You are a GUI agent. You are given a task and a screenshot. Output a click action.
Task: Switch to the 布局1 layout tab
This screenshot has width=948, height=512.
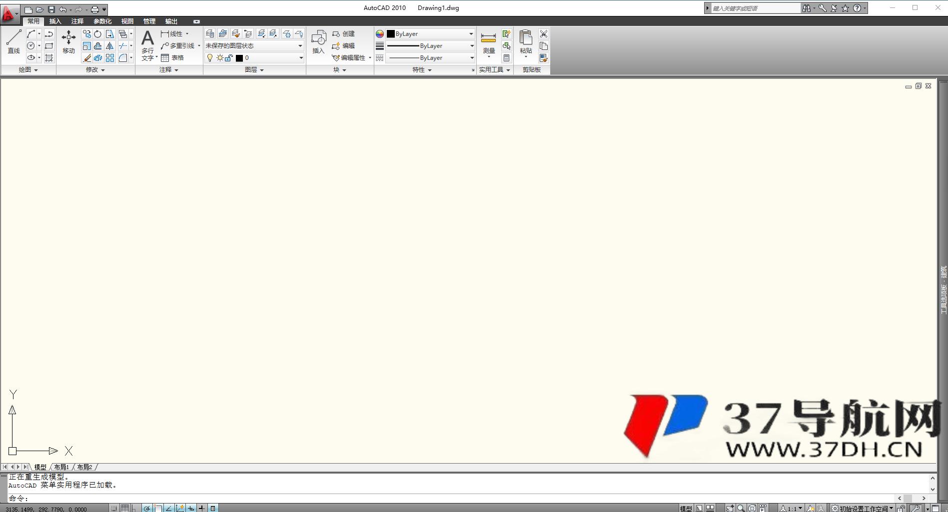pyautogui.click(x=61, y=467)
